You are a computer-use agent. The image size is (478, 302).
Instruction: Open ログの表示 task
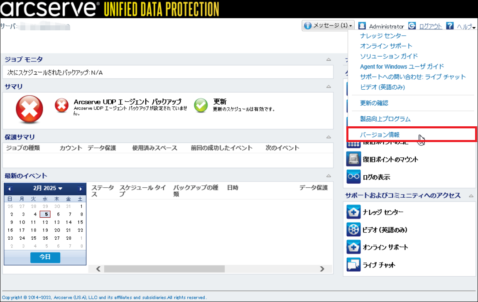(377, 177)
